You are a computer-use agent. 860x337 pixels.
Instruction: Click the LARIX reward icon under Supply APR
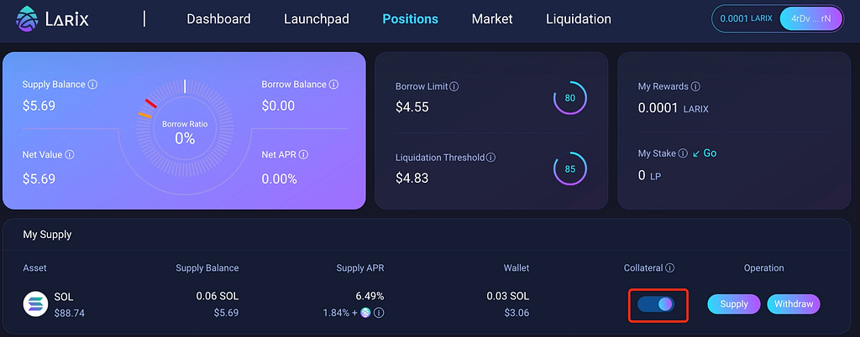pyautogui.click(x=365, y=313)
